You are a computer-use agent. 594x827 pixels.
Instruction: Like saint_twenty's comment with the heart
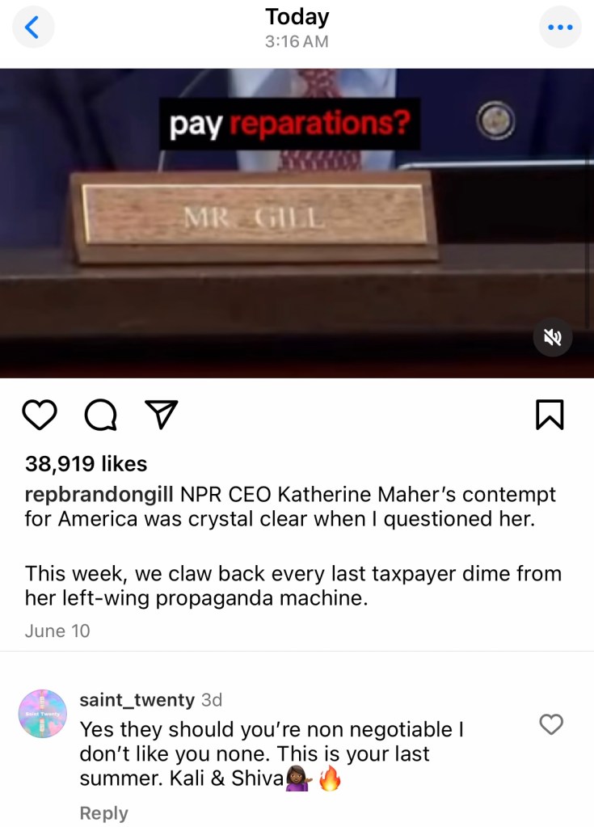(551, 724)
